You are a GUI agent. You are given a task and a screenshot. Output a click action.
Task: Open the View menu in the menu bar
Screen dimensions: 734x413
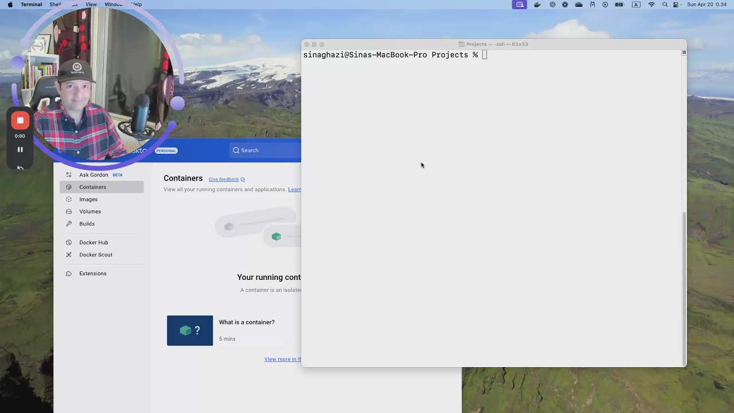pyautogui.click(x=91, y=5)
